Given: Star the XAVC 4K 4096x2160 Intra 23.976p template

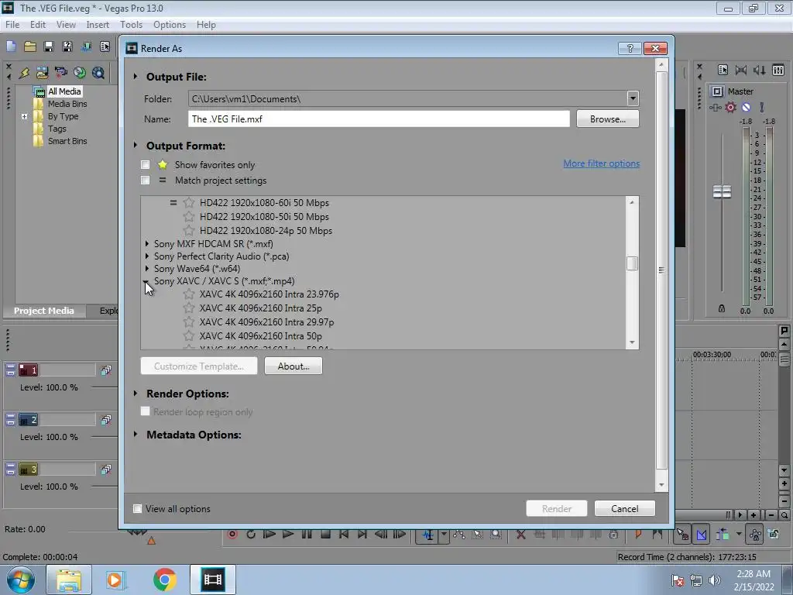Looking at the screenshot, I should point(189,294).
